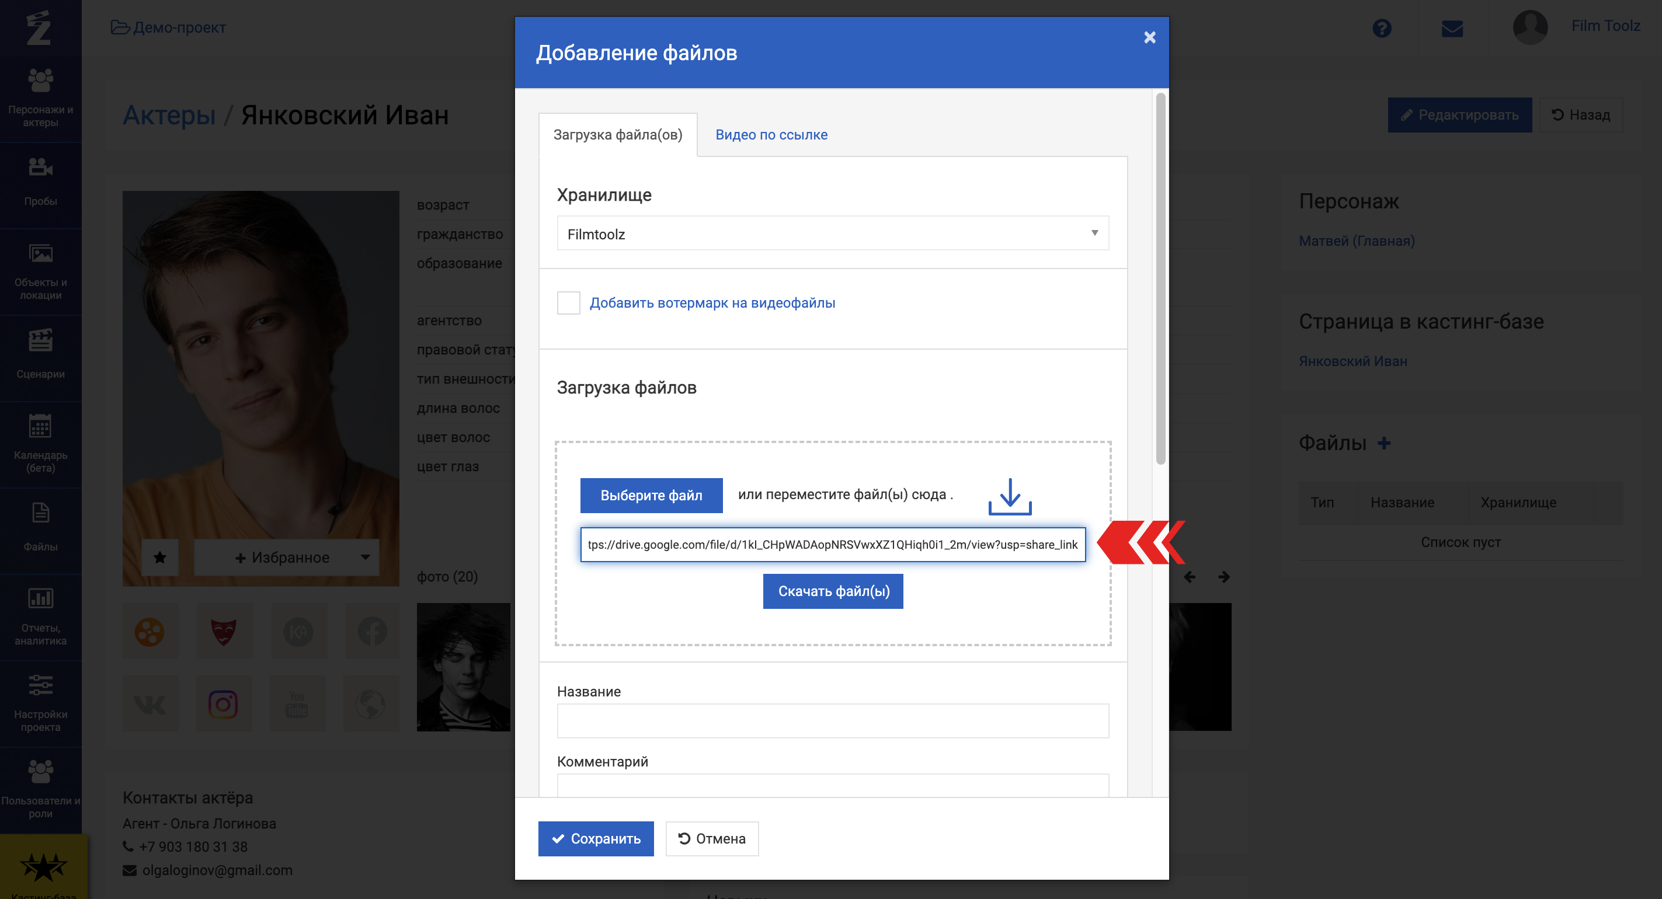
Task: Open Янковский Иван casting-base page link
Action: tap(1353, 362)
